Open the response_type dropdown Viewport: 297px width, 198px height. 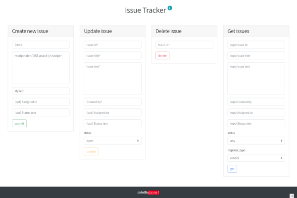click(x=256, y=157)
